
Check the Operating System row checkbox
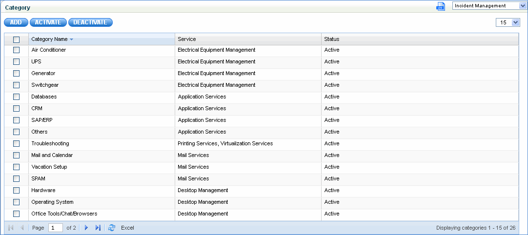point(16,202)
